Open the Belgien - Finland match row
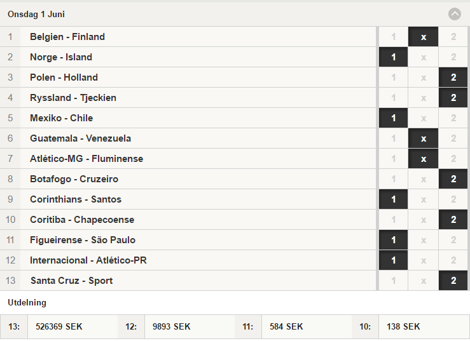This screenshot has height=341, width=470. (188, 37)
